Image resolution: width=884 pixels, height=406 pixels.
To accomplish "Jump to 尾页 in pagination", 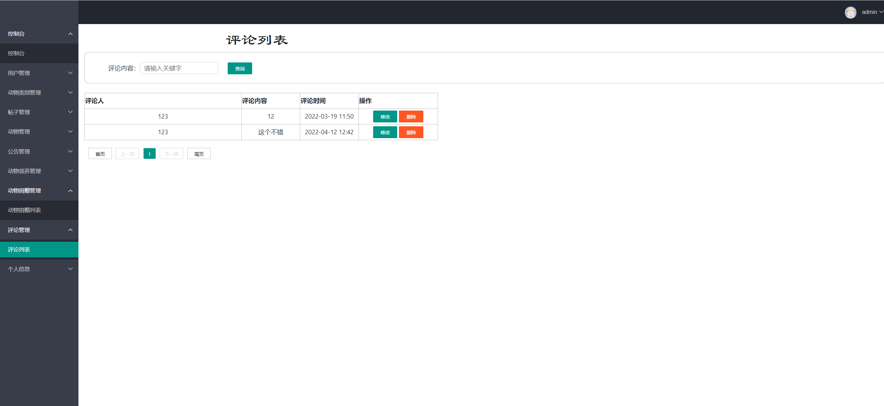I will tap(199, 154).
